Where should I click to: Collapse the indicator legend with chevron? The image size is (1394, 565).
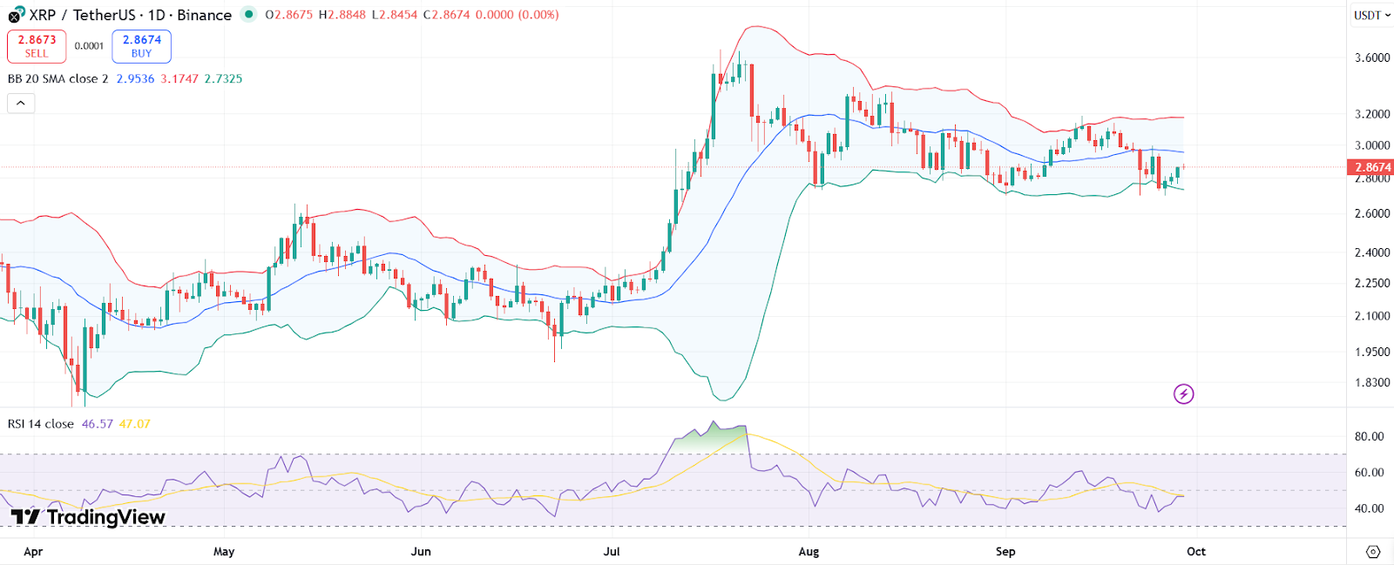pyautogui.click(x=21, y=104)
